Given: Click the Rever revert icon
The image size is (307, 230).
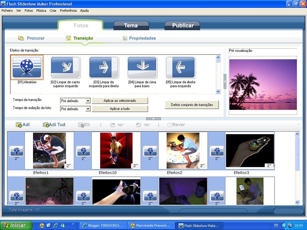Looking at the screenshot, I should click(x=170, y=125).
